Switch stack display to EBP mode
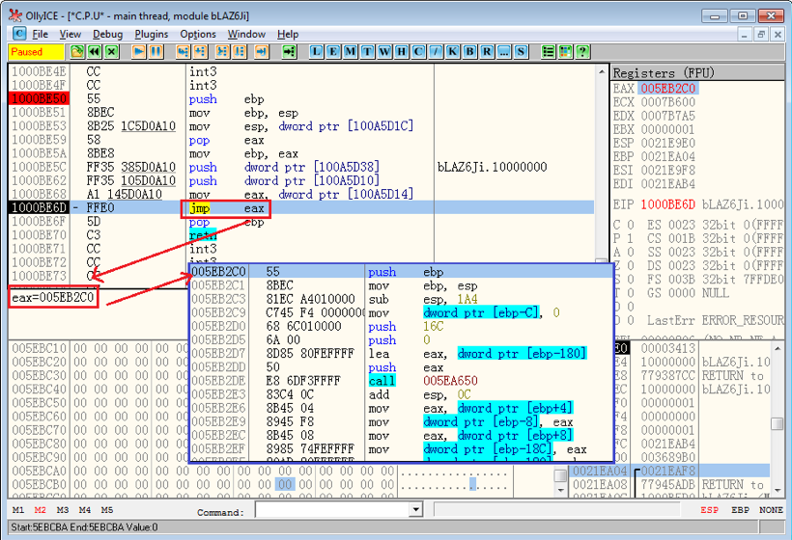The height and width of the screenshot is (540, 792). pyautogui.click(x=739, y=509)
